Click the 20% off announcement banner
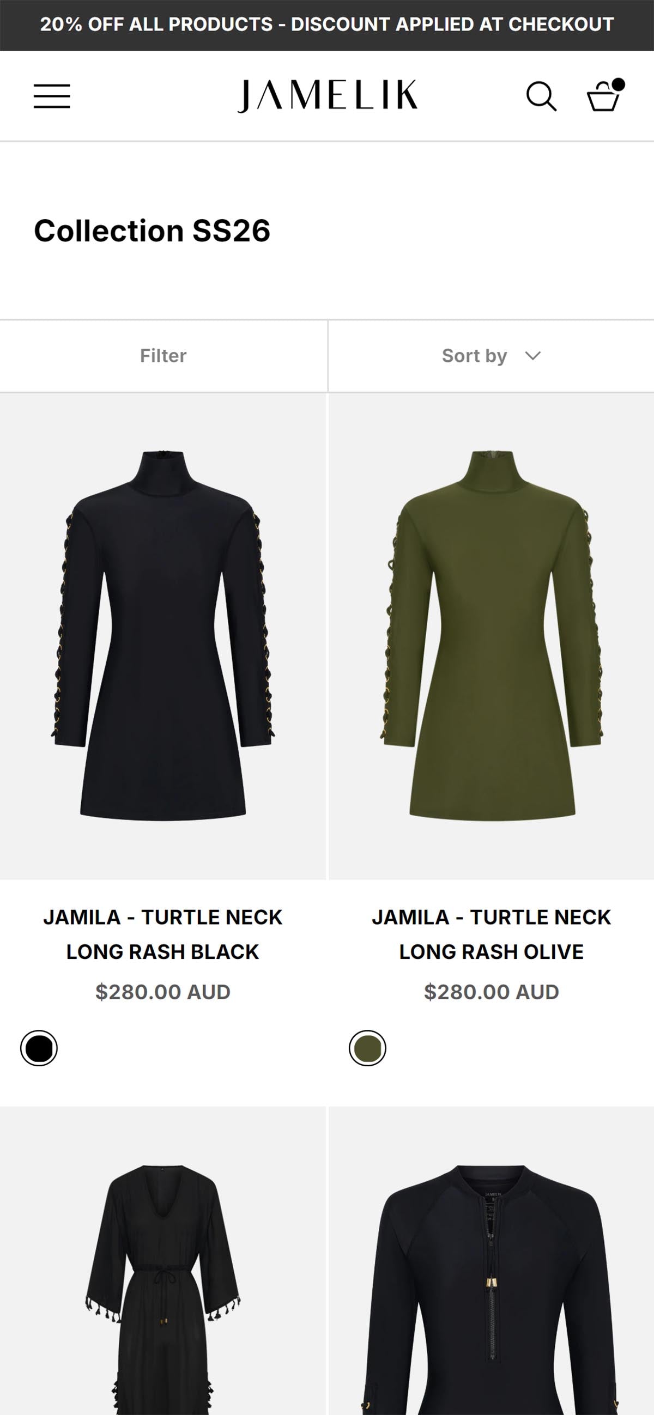 [x=327, y=25]
